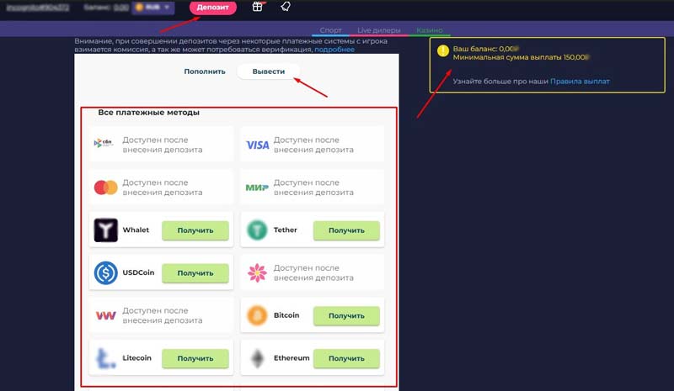Select the Пополнить tab
This screenshot has width=674, height=391.
pyautogui.click(x=205, y=71)
